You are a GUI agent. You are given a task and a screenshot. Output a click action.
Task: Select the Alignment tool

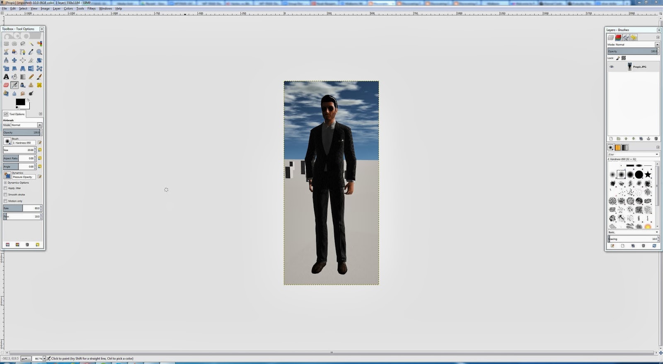coord(23,60)
